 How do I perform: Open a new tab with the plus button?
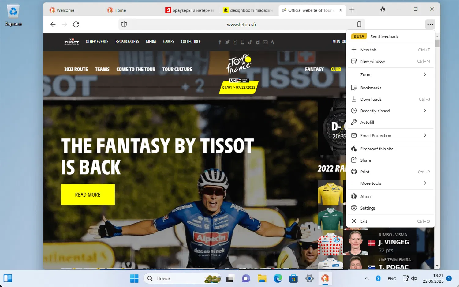[x=352, y=10]
